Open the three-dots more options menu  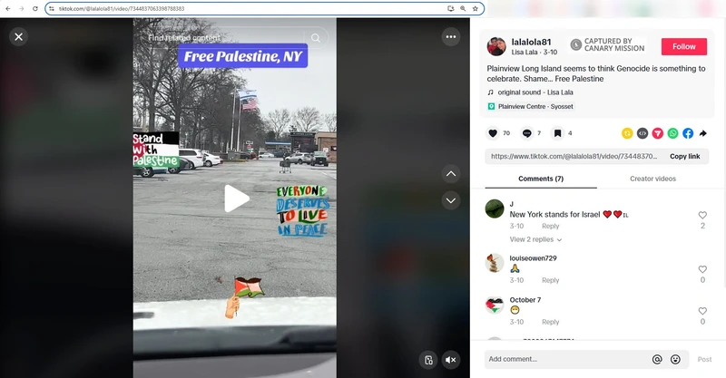pos(451,36)
